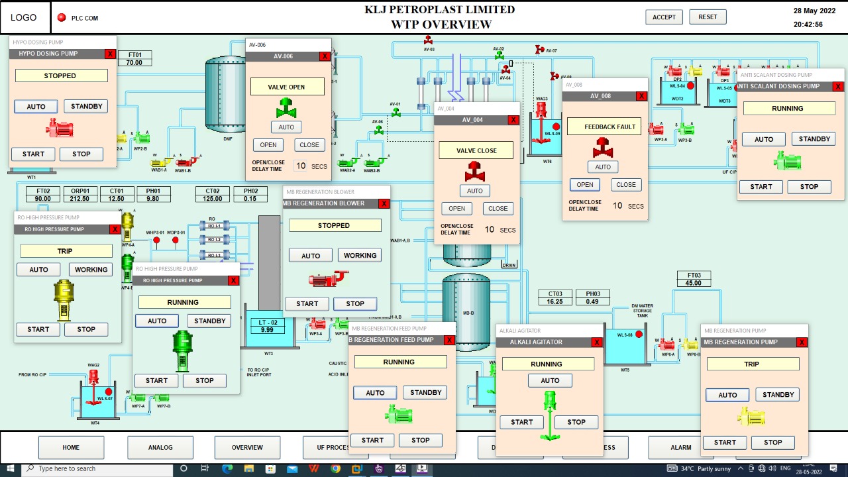Click the RESET button
Screen dimensions: 848x477
[708, 17]
